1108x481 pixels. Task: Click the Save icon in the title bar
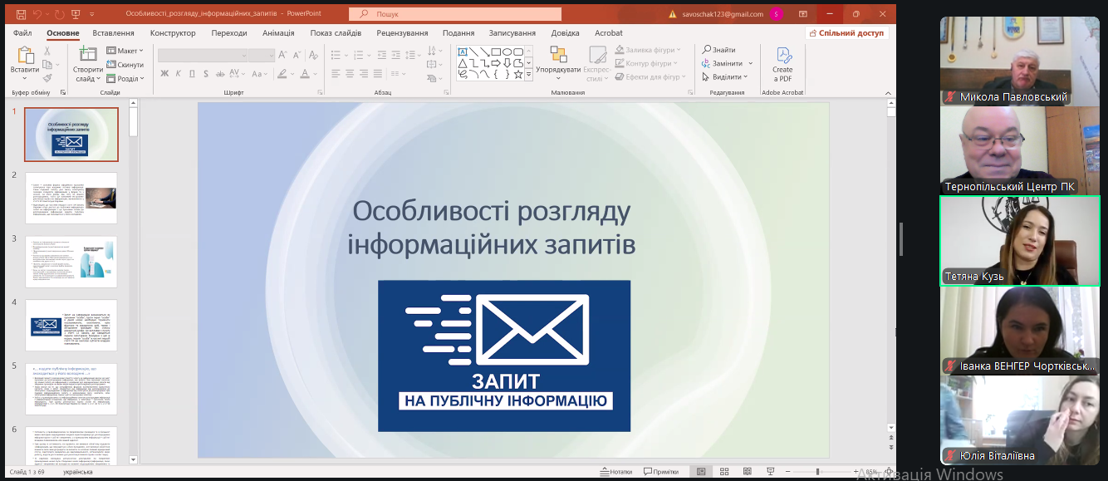tap(21, 14)
